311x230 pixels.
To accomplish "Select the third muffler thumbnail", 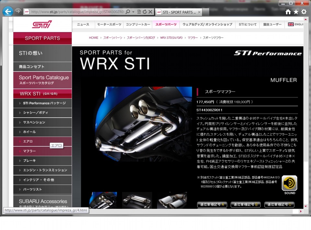I will click(172, 201).
